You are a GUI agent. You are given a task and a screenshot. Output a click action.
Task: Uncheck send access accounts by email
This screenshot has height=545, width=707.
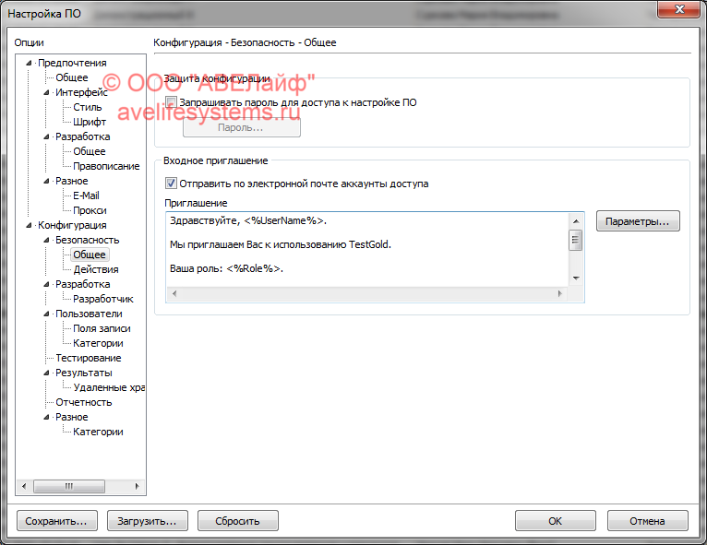(x=171, y=184)
